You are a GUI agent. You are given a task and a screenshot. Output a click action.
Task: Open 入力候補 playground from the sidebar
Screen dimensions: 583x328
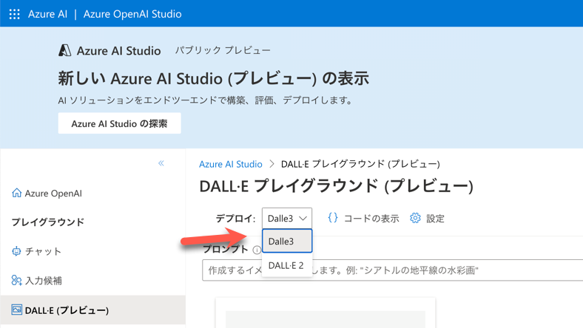click(44, 281)
